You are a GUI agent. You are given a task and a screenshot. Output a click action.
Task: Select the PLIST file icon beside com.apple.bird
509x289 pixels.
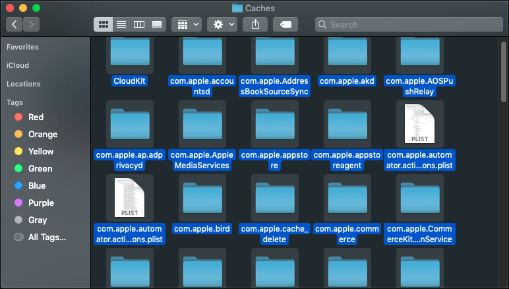[129, 198]
